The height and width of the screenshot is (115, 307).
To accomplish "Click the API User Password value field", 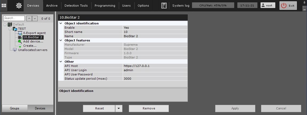I will click(x=155, y=74).
